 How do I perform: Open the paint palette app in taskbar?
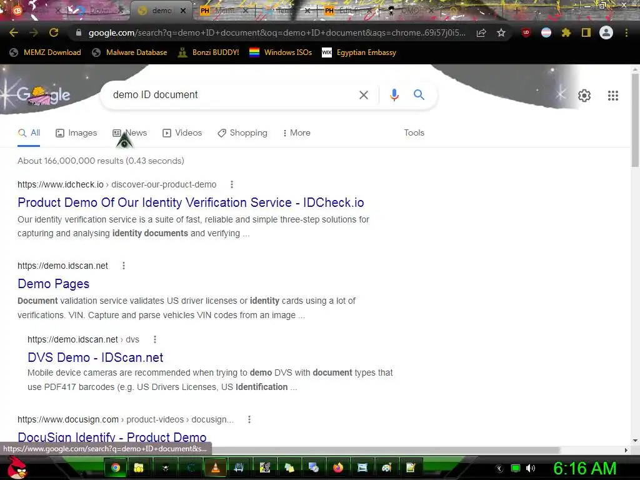point(386,467)
